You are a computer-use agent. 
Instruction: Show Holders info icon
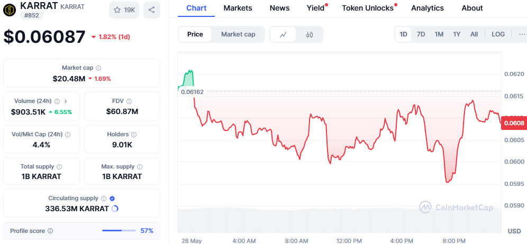click(x=134, y=135)
